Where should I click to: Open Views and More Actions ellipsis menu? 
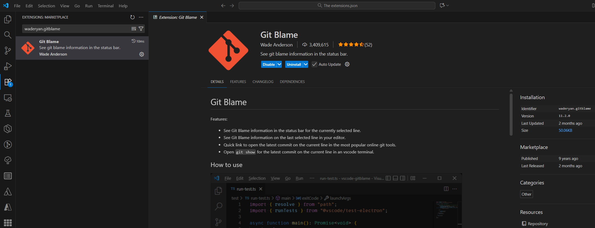point(141,17)
